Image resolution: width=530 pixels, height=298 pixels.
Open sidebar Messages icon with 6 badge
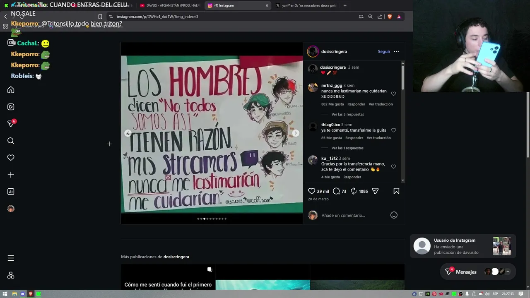(x=11, y=124)
